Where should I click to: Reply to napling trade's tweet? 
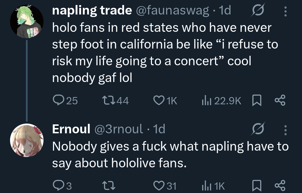[x=58, y=100]
